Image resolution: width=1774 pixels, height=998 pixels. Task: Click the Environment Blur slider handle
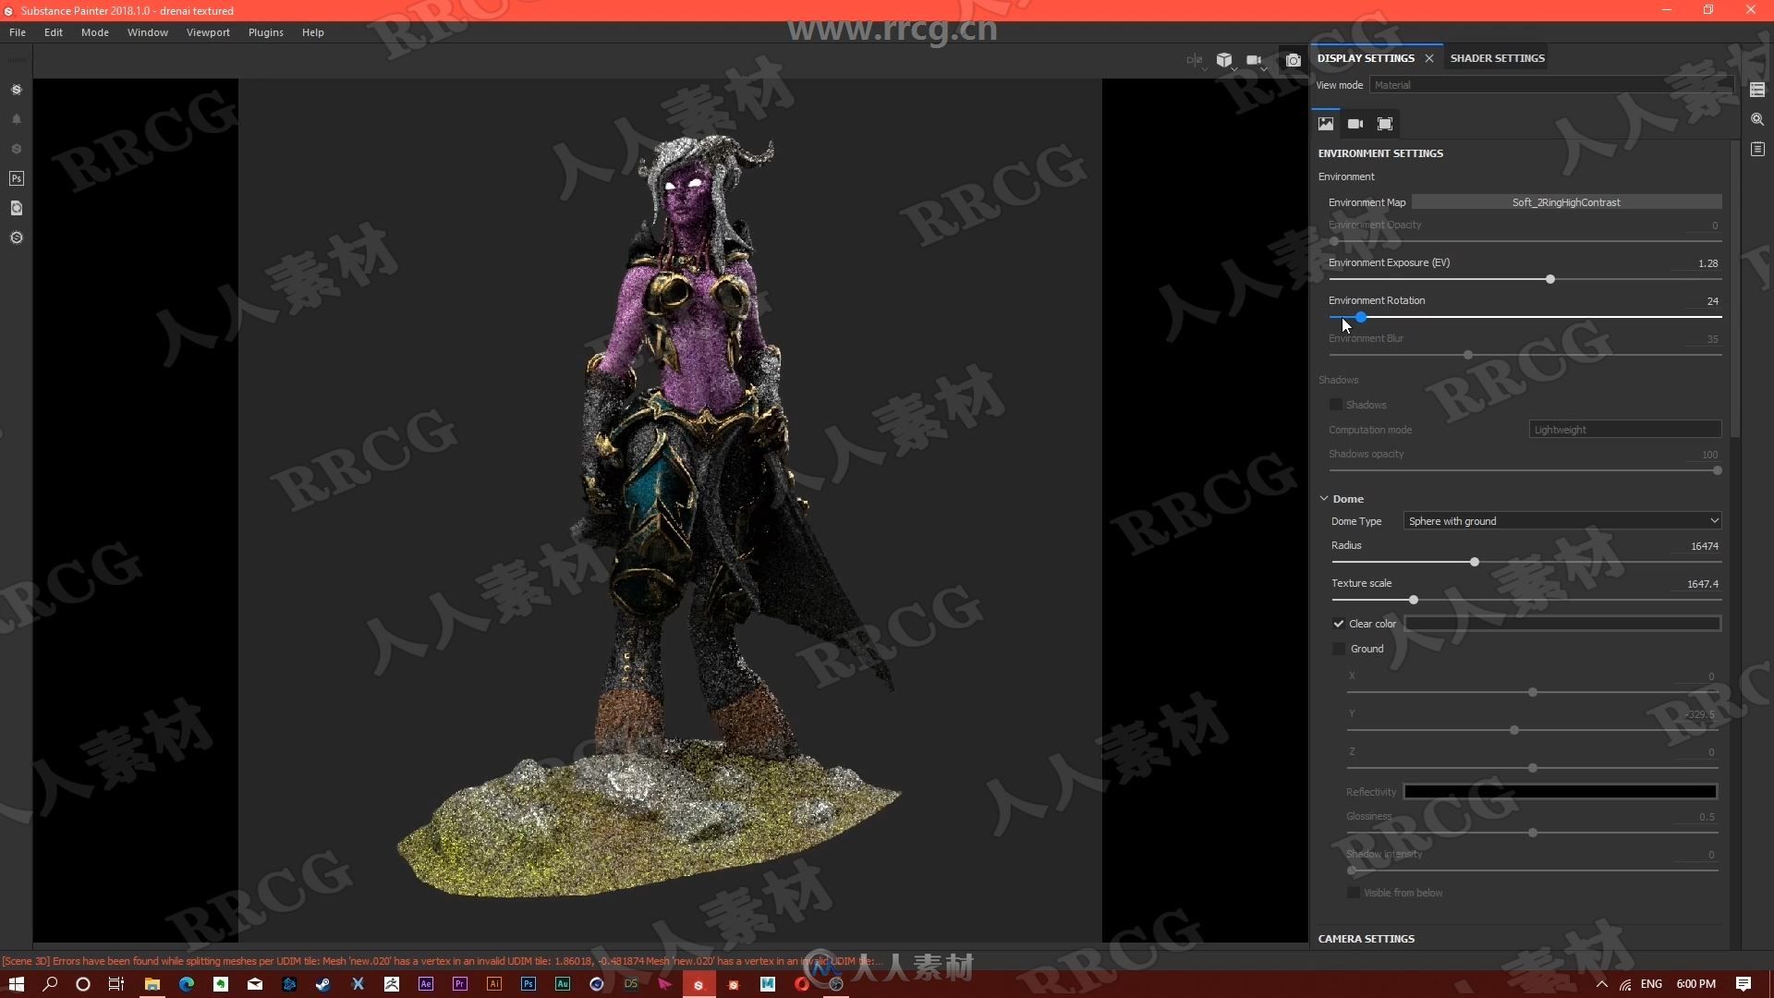[x=1468, y=355]
